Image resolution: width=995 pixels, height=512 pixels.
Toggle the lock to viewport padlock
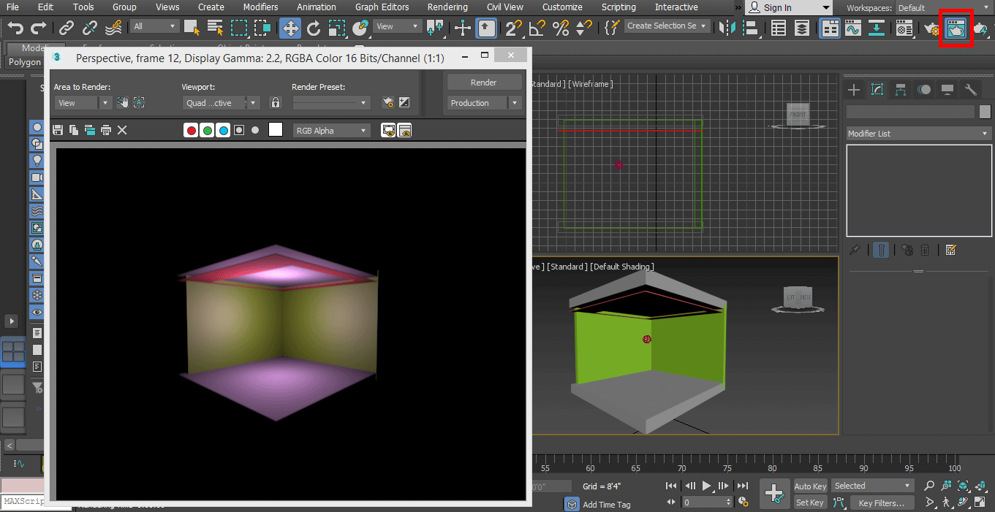click(x=275, y=103)
